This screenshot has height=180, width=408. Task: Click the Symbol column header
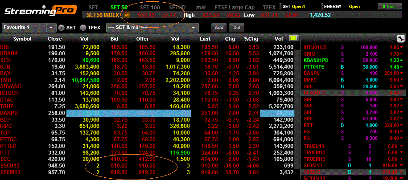[x=22, y=39]
